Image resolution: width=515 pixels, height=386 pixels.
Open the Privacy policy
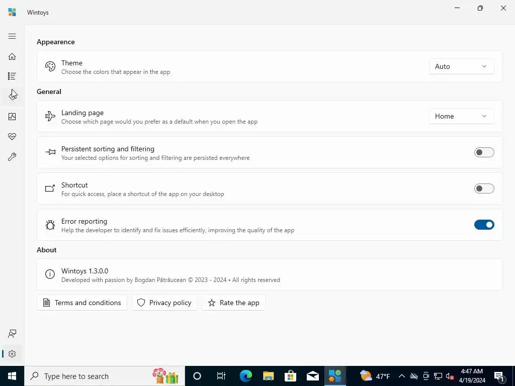click(164, 303)
